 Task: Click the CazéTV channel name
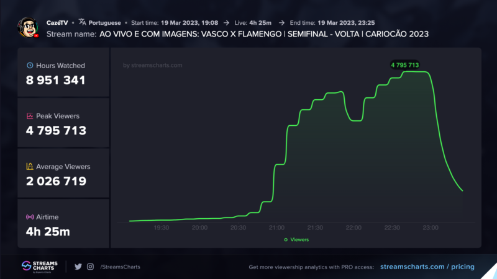point(57,22)
